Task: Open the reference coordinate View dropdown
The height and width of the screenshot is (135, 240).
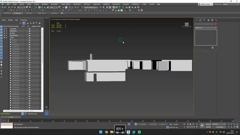Action: [54, 7]
